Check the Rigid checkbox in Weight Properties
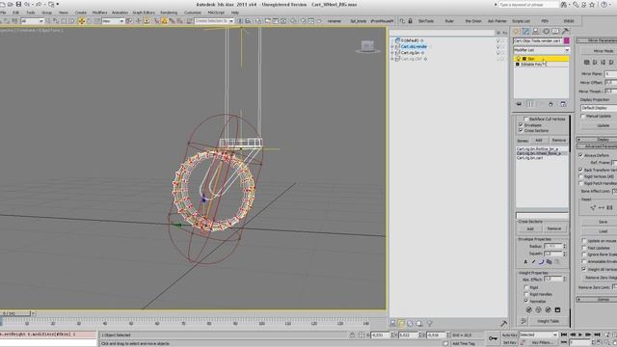The width and height of the screenshot is (617, 347). [x=525, y=287]
